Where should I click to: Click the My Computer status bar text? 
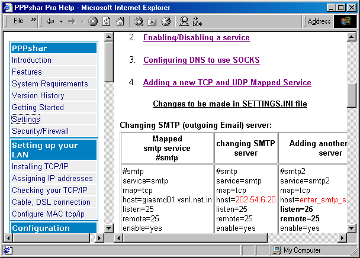point(302,250)
